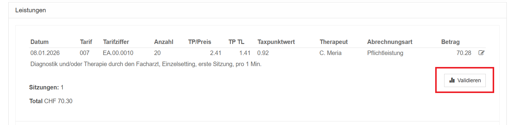Screen dimensions: 519x125
Task: Click the Diagnostik und/oder Therapie description
Action: tap(146, 64)
